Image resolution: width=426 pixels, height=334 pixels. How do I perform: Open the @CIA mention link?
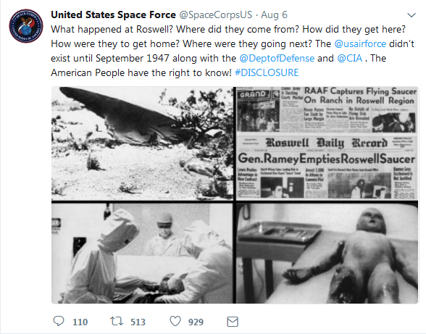(x=350, y=58)
